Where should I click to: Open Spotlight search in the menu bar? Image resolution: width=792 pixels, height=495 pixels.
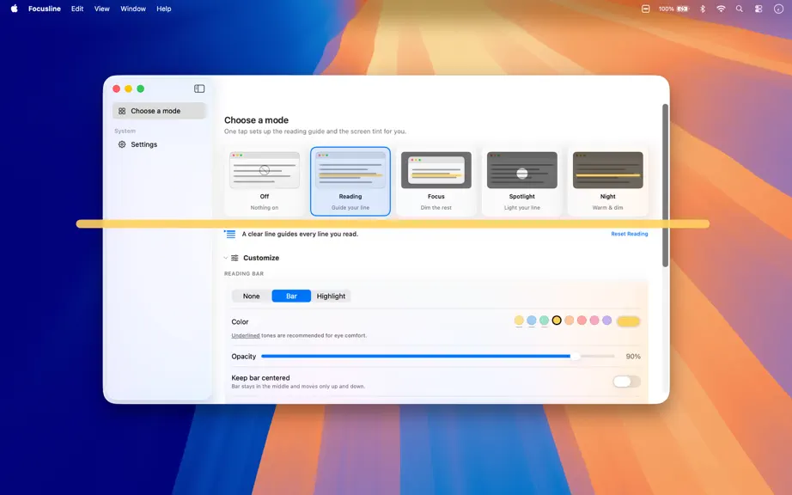(x=740, y=9)
